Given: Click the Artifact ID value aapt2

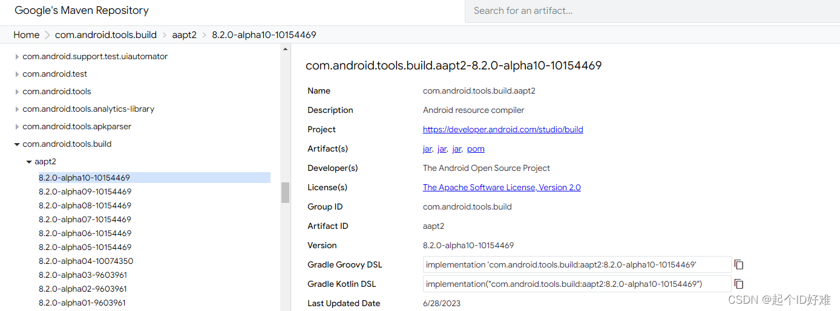Looking at the screenshot, I should click(x=433, y=226).
